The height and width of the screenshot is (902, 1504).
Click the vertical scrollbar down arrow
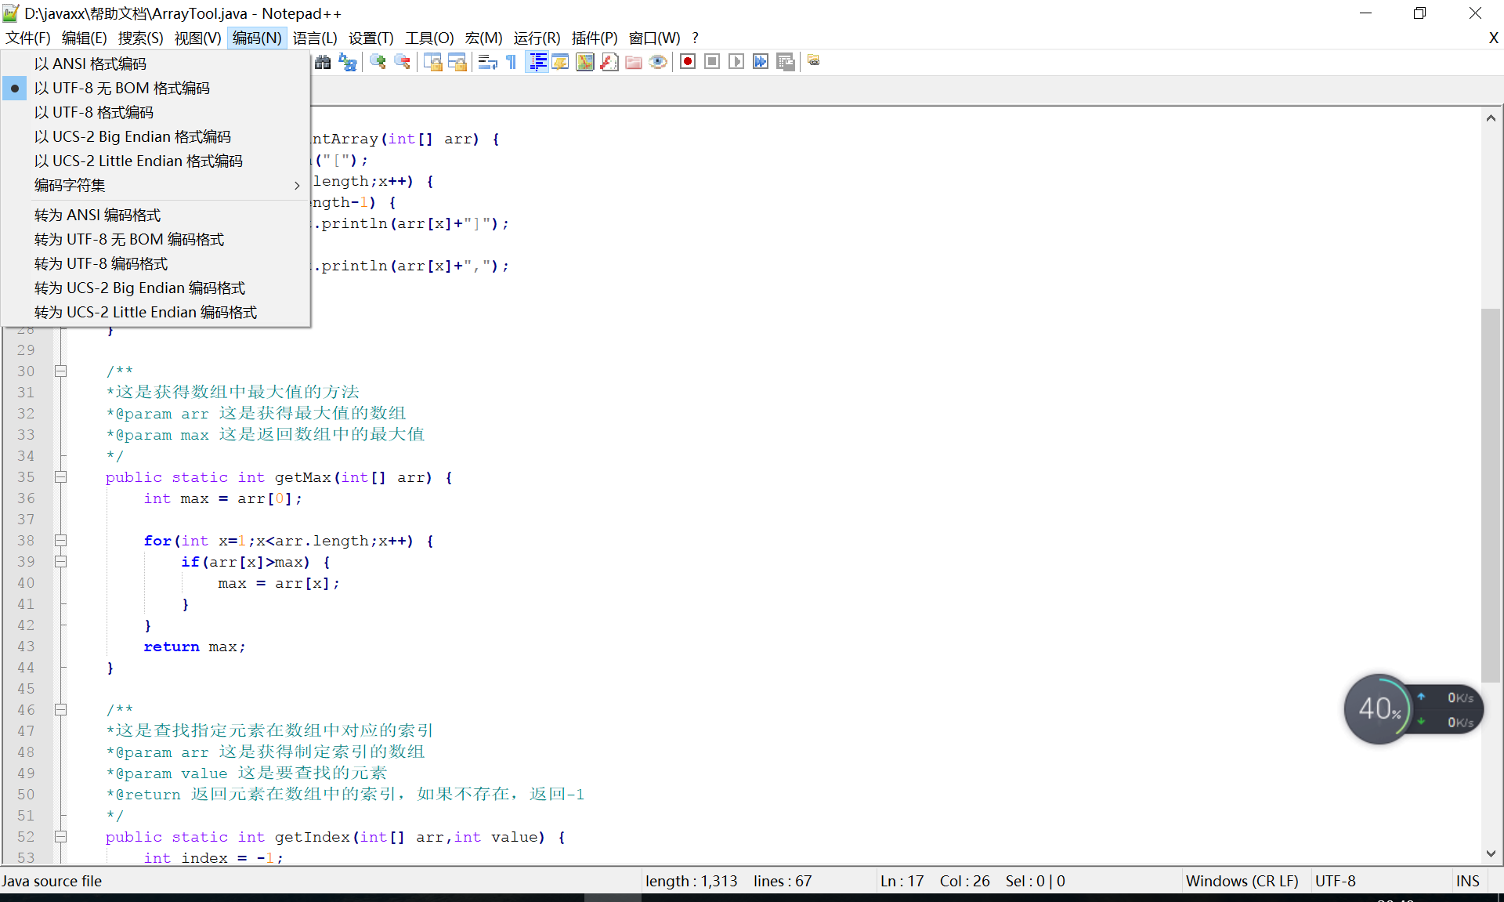(x=1491, y=853)
